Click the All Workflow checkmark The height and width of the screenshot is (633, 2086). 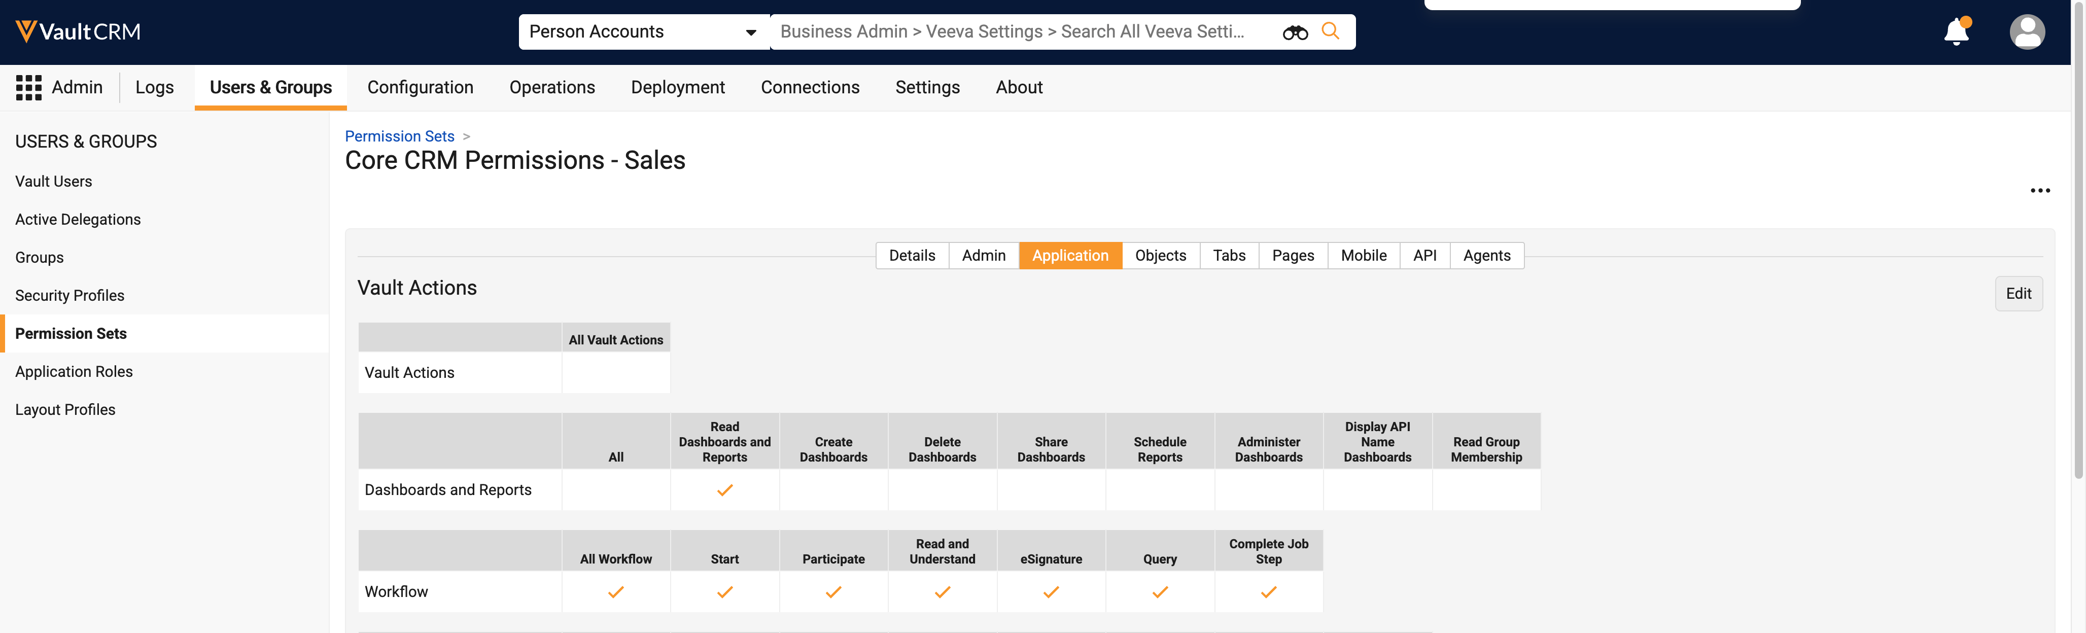(615, 592)
